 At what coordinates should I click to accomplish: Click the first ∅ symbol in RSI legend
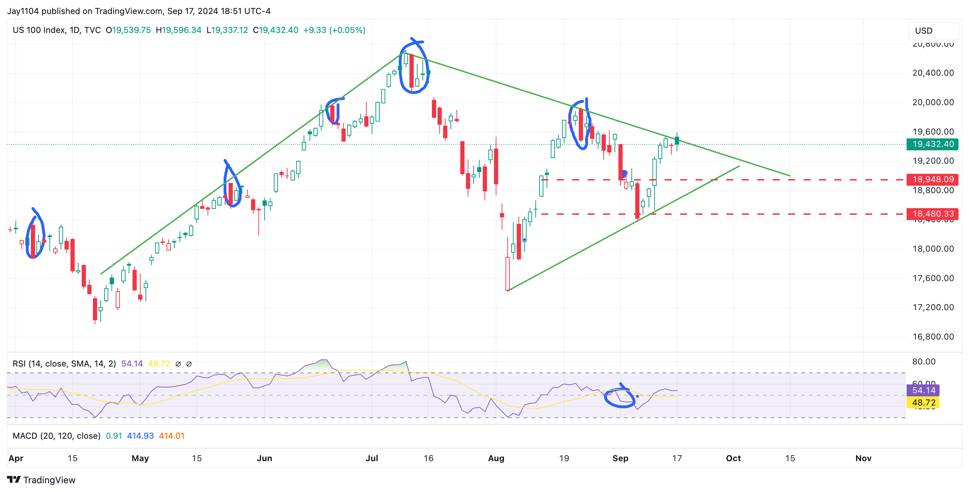pos(178,364)
